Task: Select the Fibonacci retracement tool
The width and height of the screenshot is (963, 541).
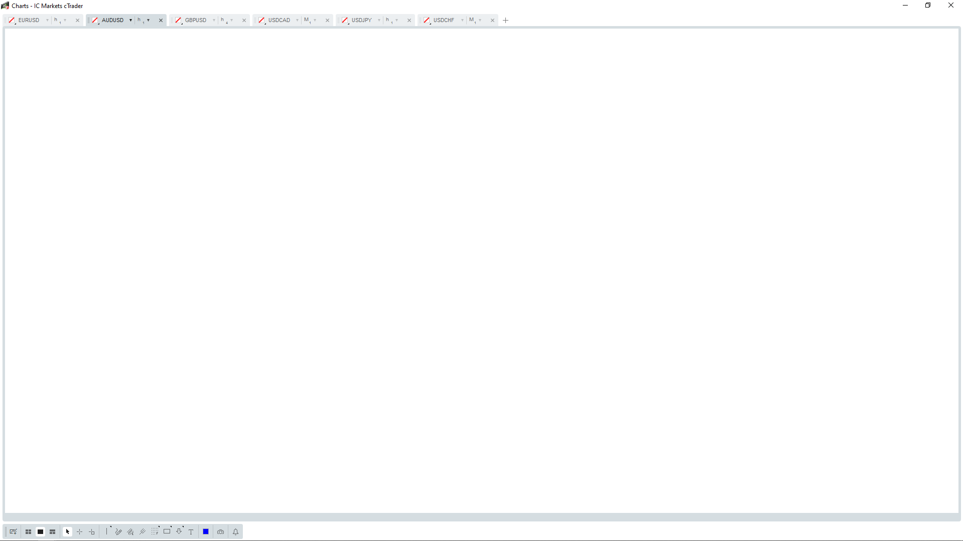Action: (x=155, y=531)
